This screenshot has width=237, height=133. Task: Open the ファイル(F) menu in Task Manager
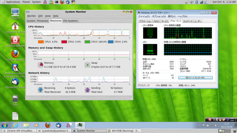pyautogui.click(x=144, y=17)
